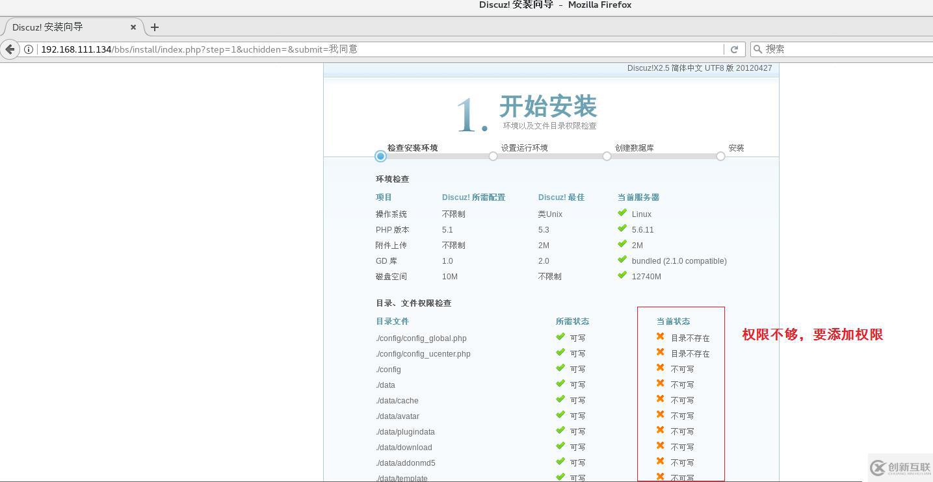The width and height of the screenshot is (933, 482).
Task: Click the 设置运行环境 step circle
Action: pyautogui.click(x=493, y=156)
